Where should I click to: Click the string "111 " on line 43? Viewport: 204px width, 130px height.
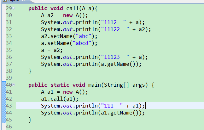pos(112,106)
